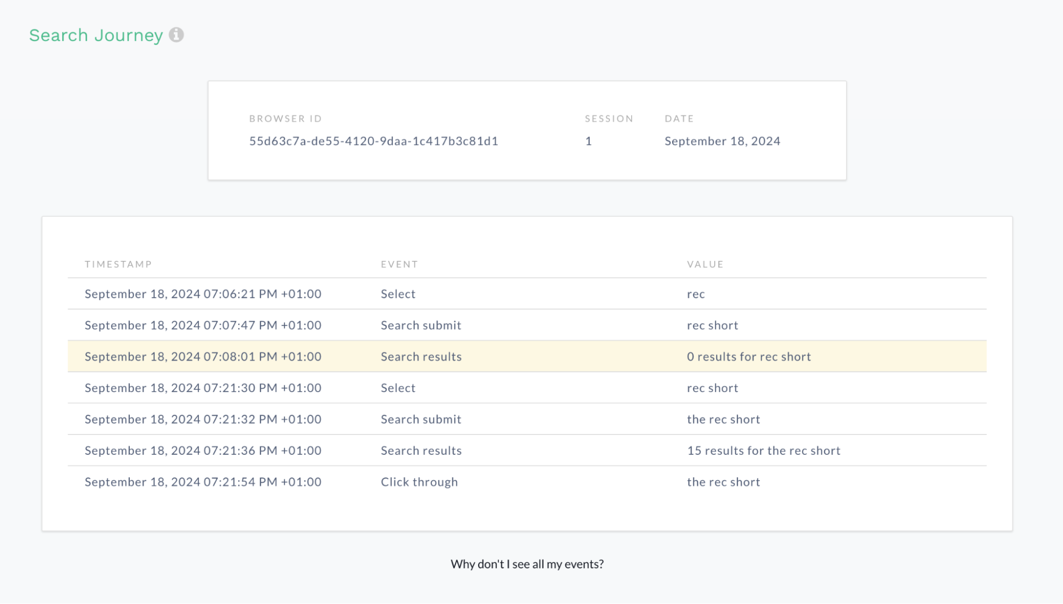The width and height of the screenshot is (1063, 604).
Task: Click '0 results for rec short' value
Action: tap(749, 357)
